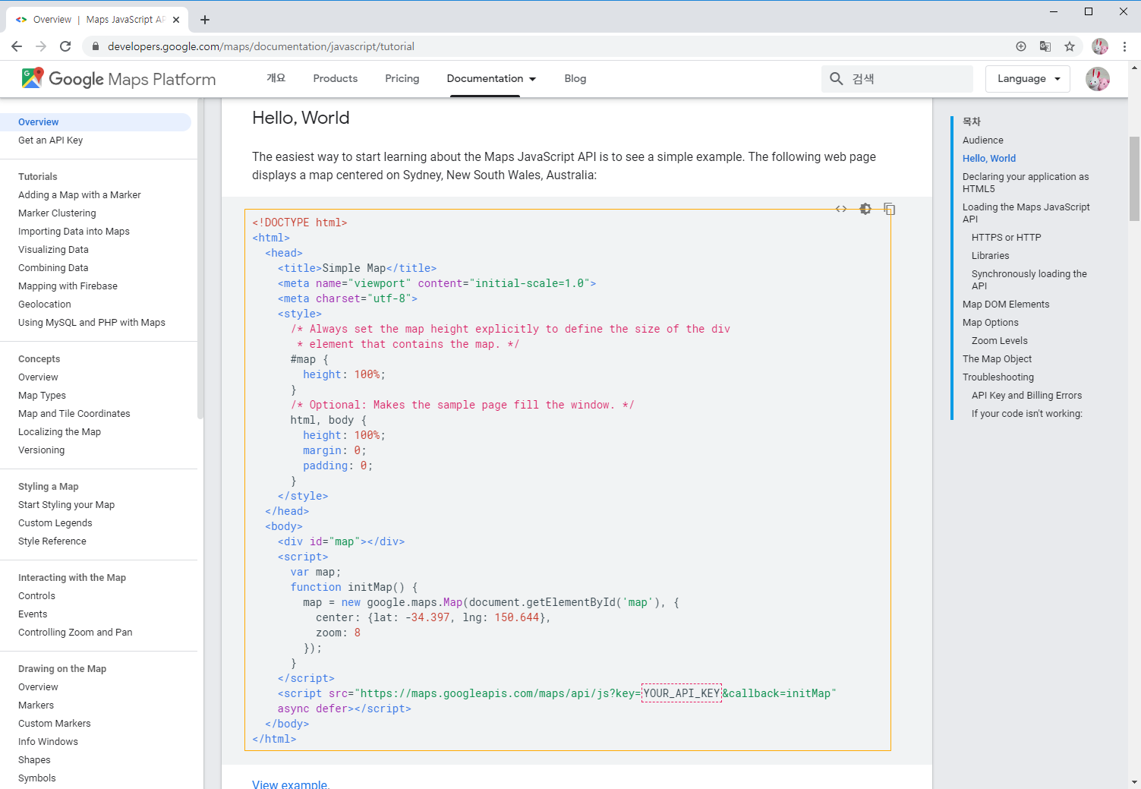
Task: Open Mapping with Firebase tutorial
Action: pos(68,286)
